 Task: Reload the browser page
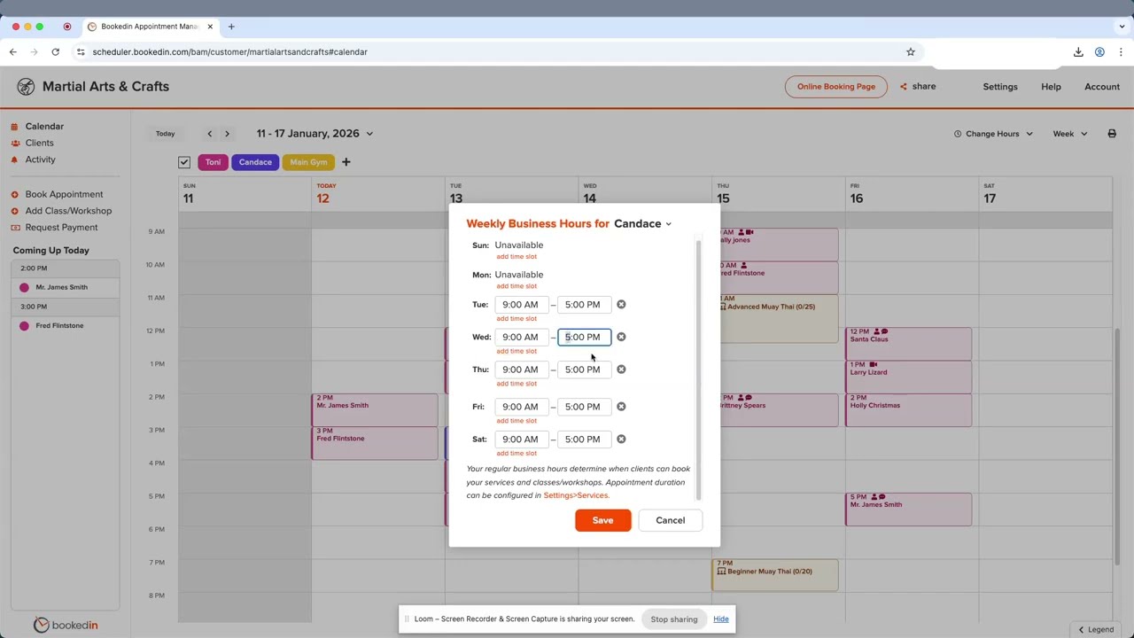point(55,52)
